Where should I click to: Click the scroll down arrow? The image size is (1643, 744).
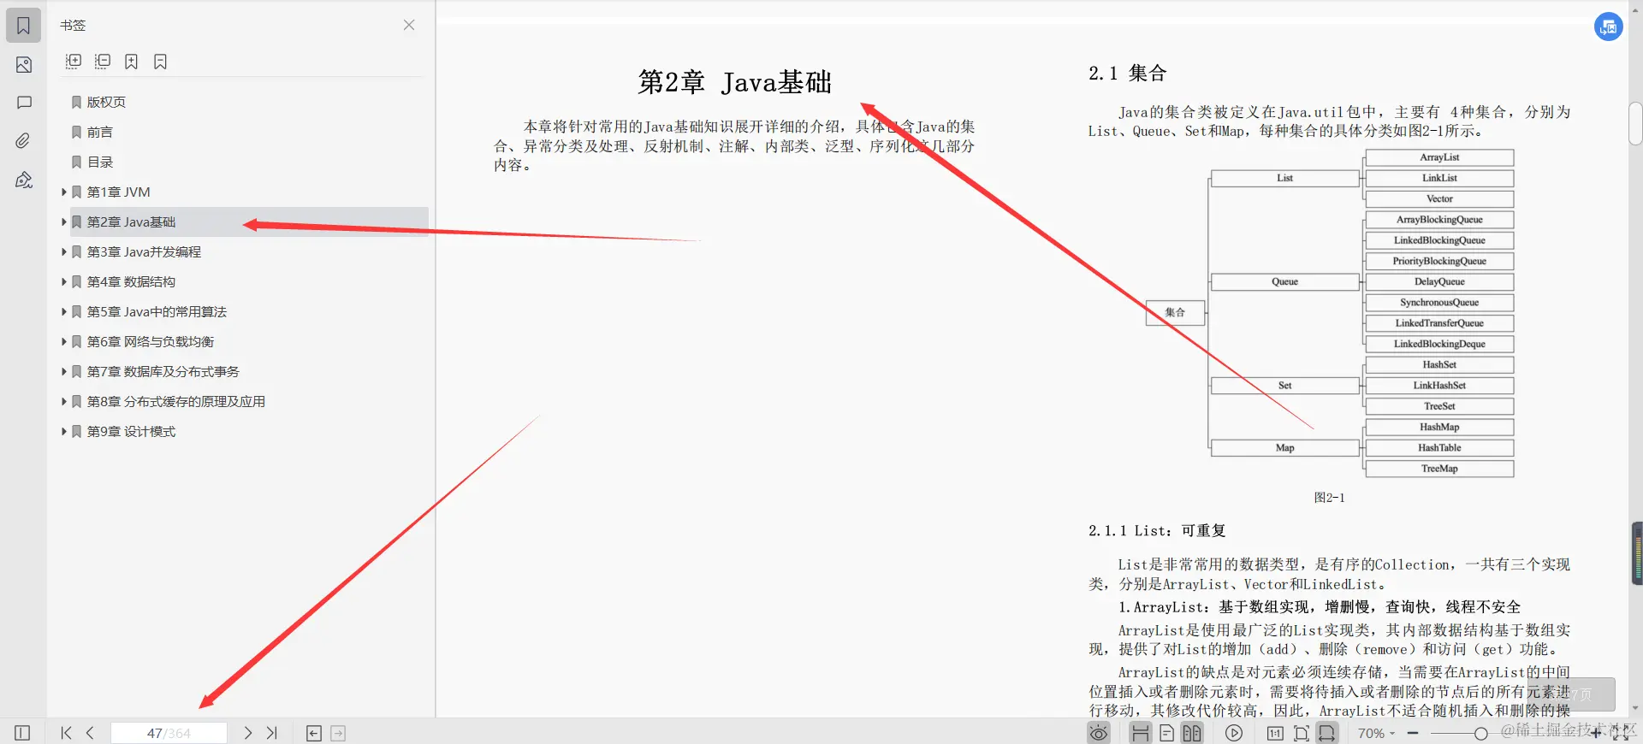1635,709
